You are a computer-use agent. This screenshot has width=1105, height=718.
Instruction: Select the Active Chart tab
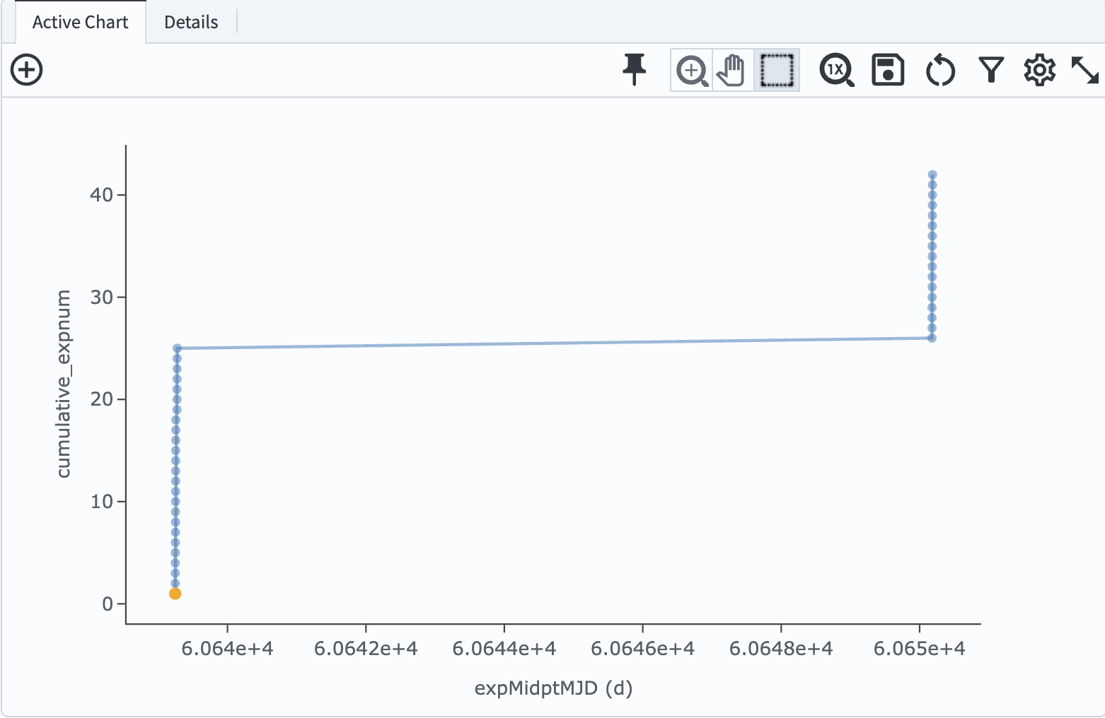(79, 22)
